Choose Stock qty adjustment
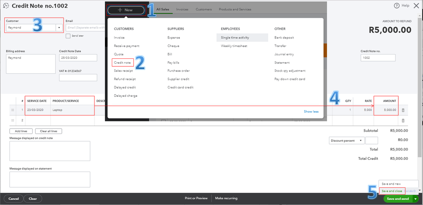 coord(290,71)
